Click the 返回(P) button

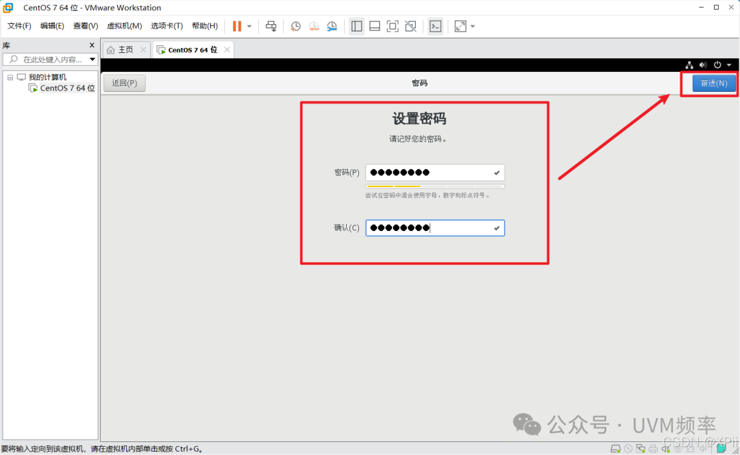pos(124,83)
